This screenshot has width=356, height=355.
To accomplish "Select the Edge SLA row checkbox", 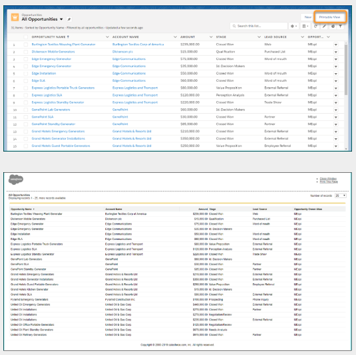I will pyautogui.click(x=26, y=81).
